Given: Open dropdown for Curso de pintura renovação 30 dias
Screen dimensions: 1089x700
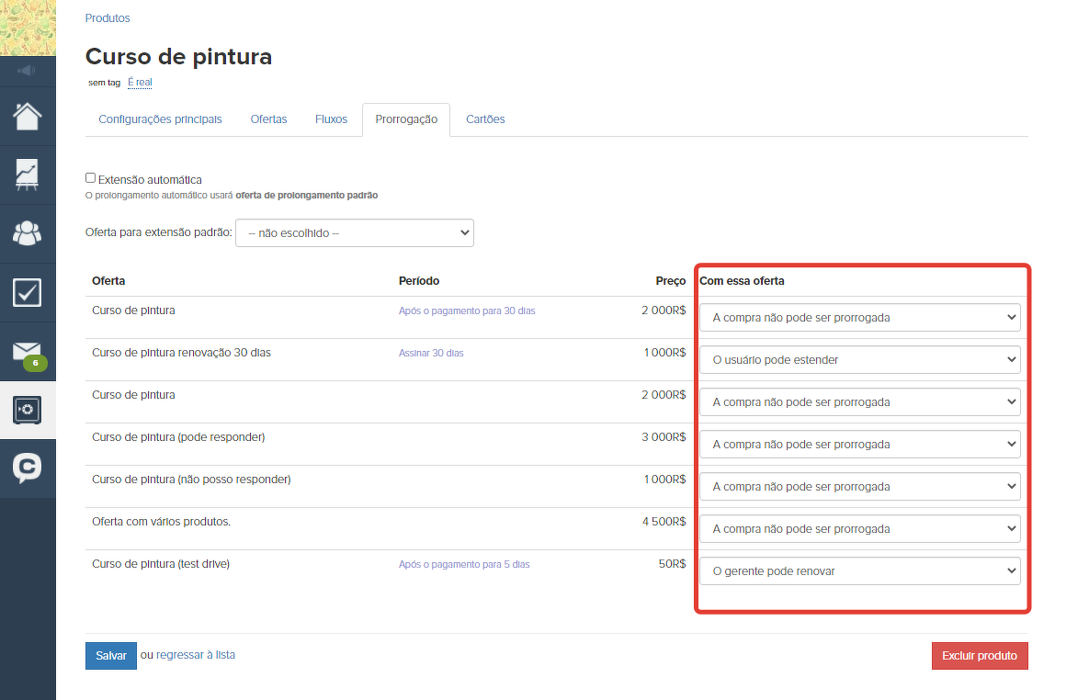Looking at the screenshot, I should [x=859, y=360].
